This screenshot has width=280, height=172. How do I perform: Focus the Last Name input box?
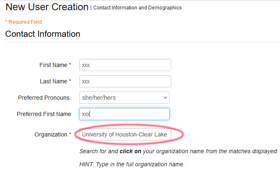pyautogui.click(x=125, y=81)
